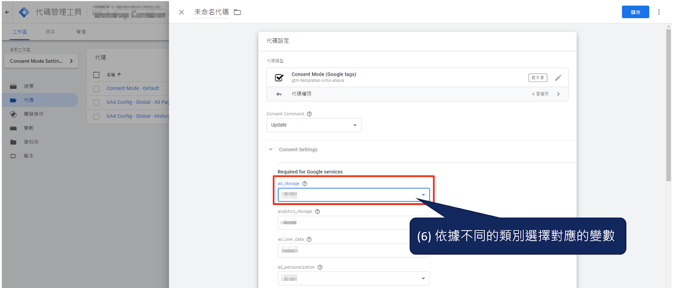Open 總覽 in the sidebar
Image resolution: width=673 pixels, height=288 pixels.
coord(29,86)
